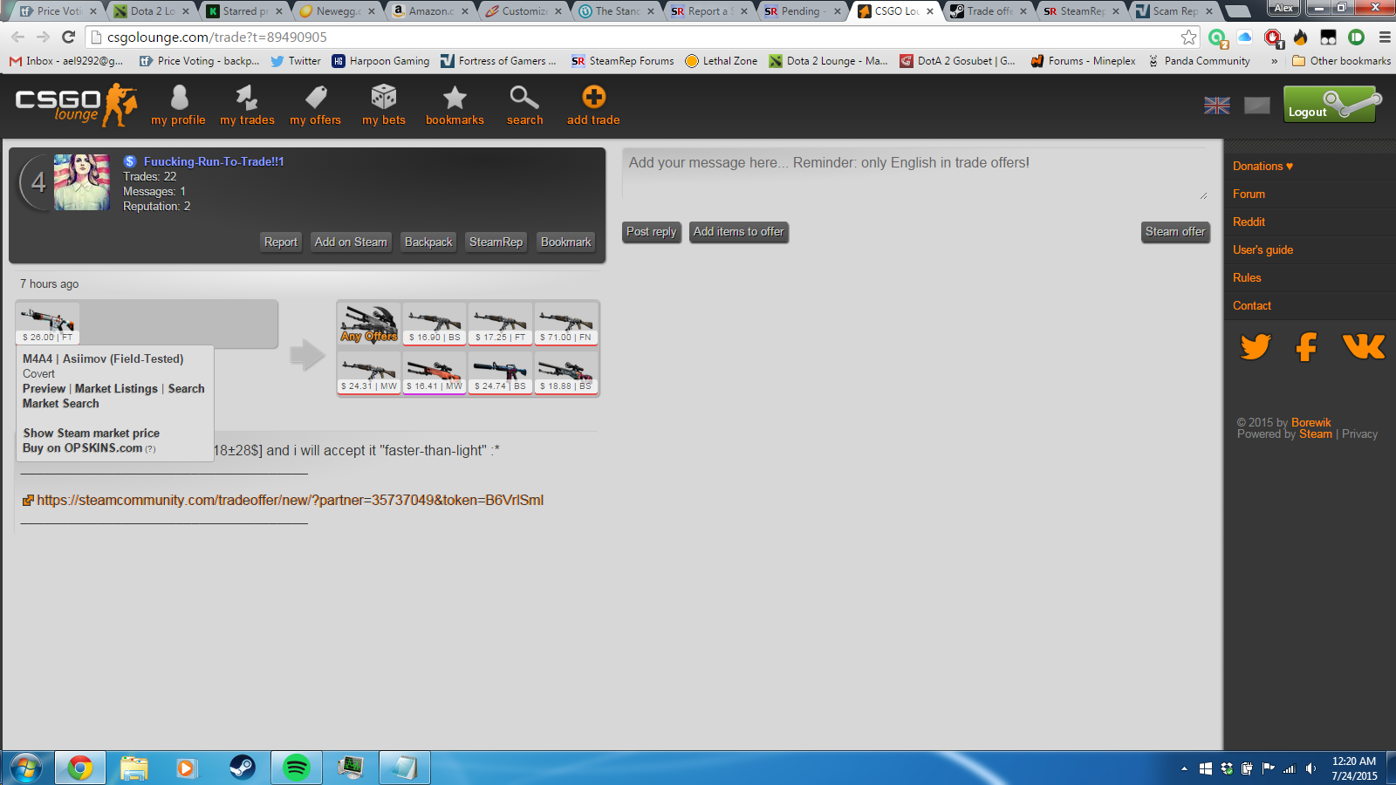Open Forum in the sidebar menu
This screenshot has height=785, width=1396.
point(1249,194)
